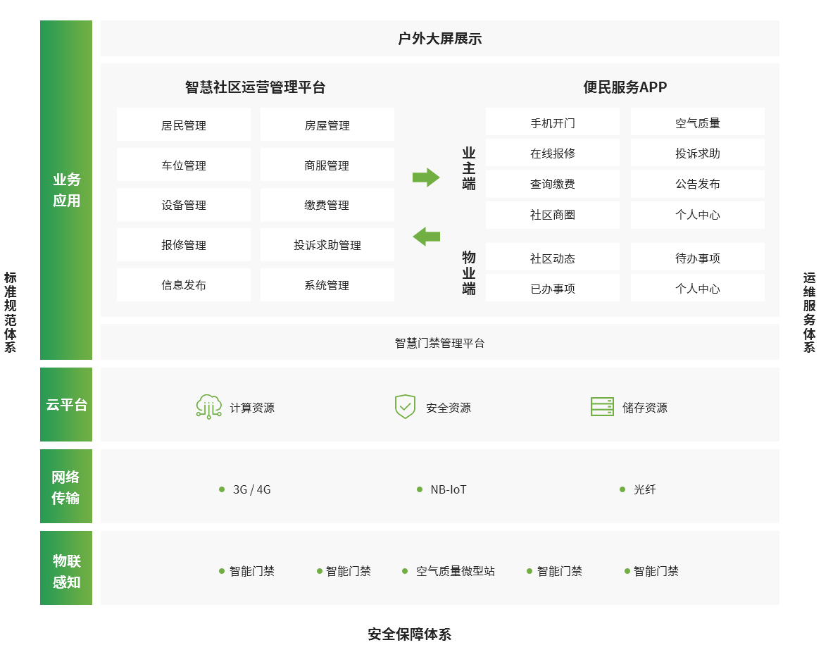Click the security shield icon
Screen dimensions: 821x645
[x=405, y=406]
